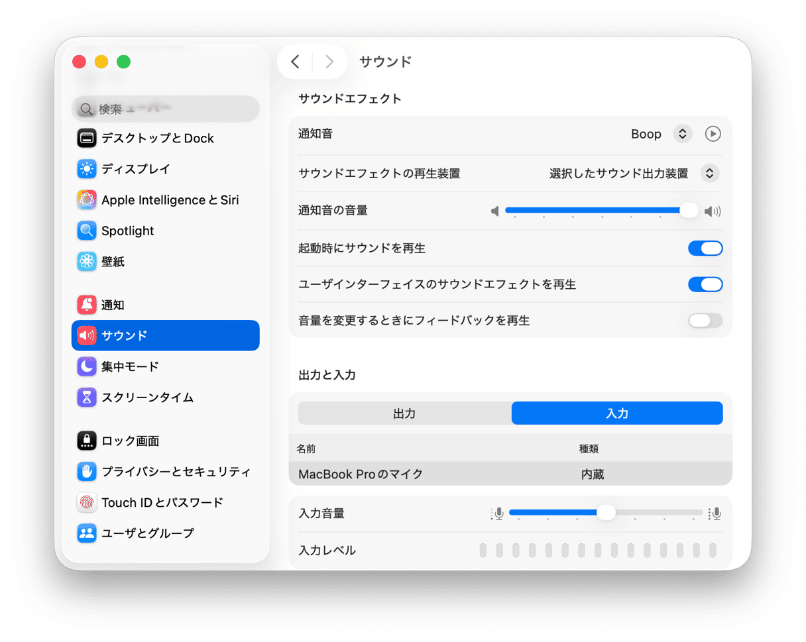
Task: Expand サウンドエフェクトの再生装置 popup menu
Action: point(709,174)
